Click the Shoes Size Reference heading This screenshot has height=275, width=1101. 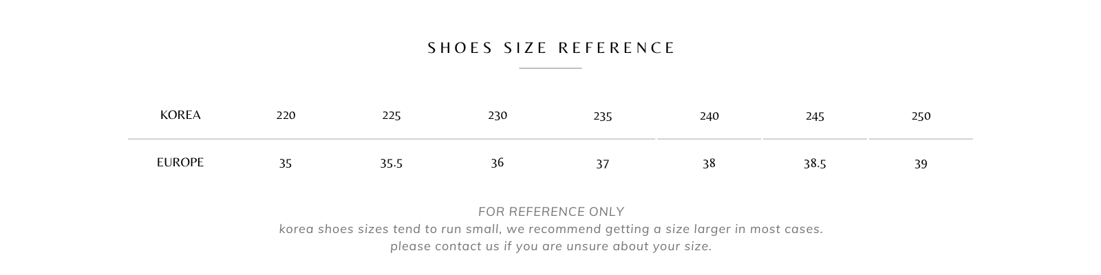tap(551, 48)
